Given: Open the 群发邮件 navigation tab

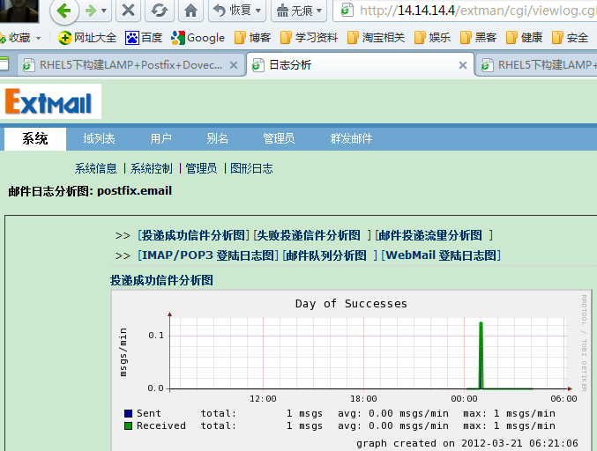Looking at the screenshot, I should [x=351, y=138].
